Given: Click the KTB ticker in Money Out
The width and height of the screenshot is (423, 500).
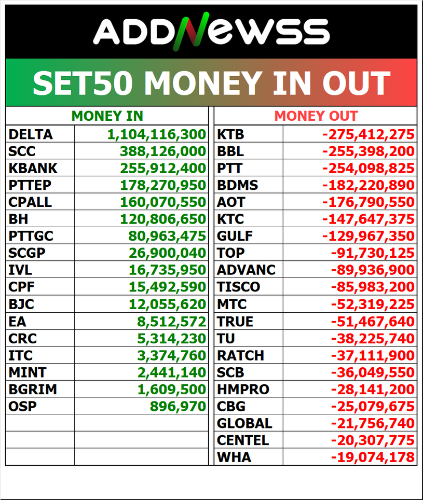Looking at the screenshot, I should [x=230, y=134].
